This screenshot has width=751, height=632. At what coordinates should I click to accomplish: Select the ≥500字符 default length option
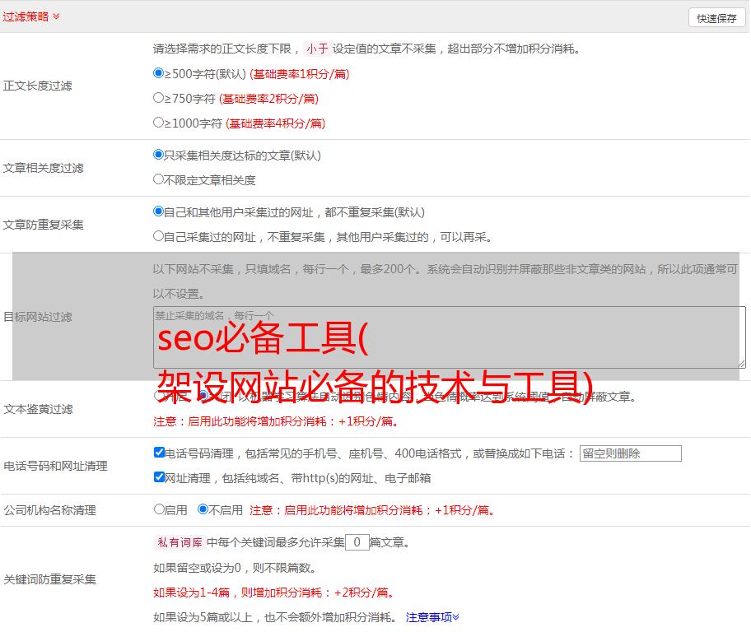[159, 73]
